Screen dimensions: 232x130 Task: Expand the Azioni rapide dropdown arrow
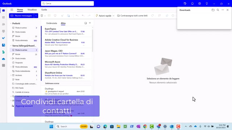click(113, 16)
